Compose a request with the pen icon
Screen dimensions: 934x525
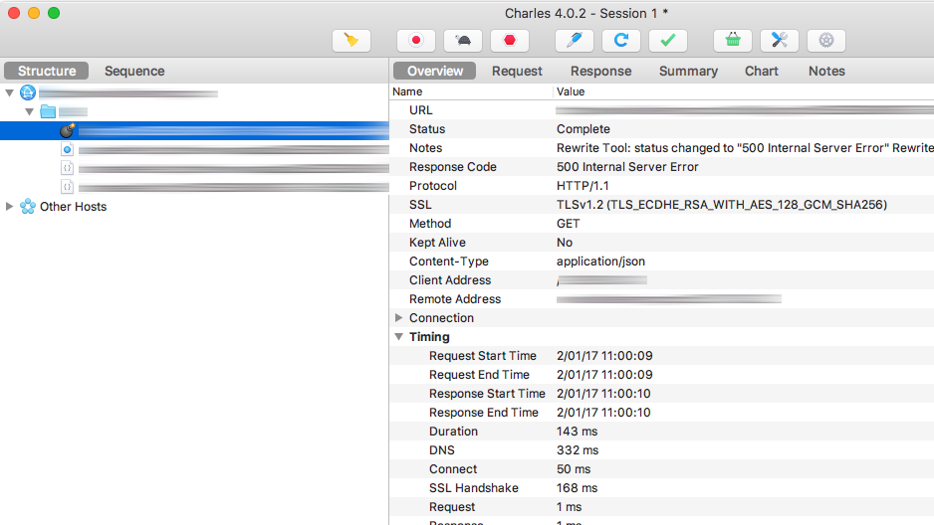pyautogui.click(x=575, y=41)
